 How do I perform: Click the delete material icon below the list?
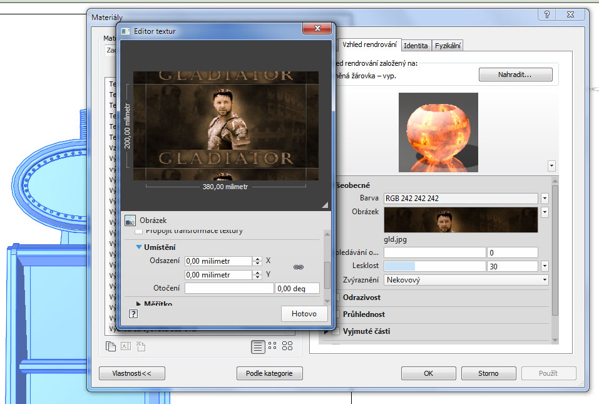click(140, 346)
